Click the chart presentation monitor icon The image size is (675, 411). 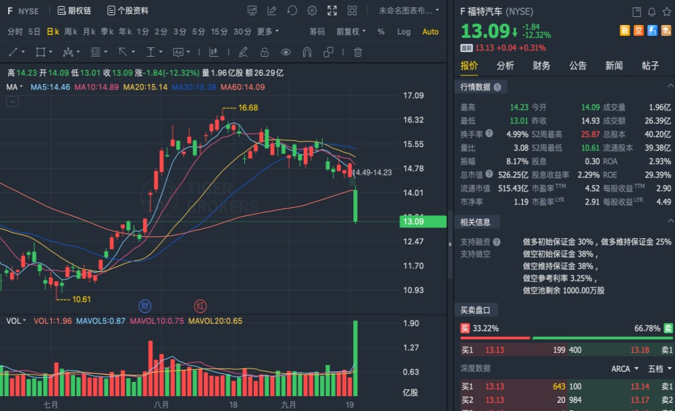[x=252, y=11]
